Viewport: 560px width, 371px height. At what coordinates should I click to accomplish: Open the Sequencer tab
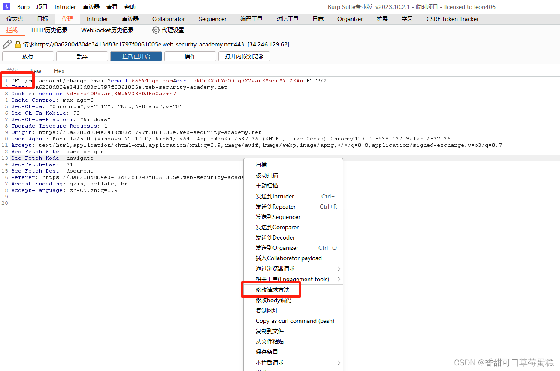click(x=212, y=19)
